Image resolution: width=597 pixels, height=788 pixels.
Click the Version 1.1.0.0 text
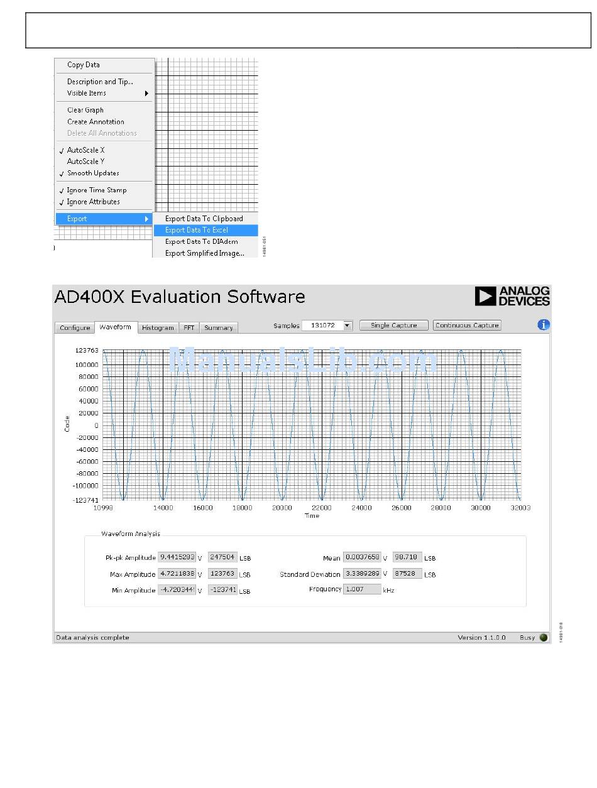click(481, 637)
